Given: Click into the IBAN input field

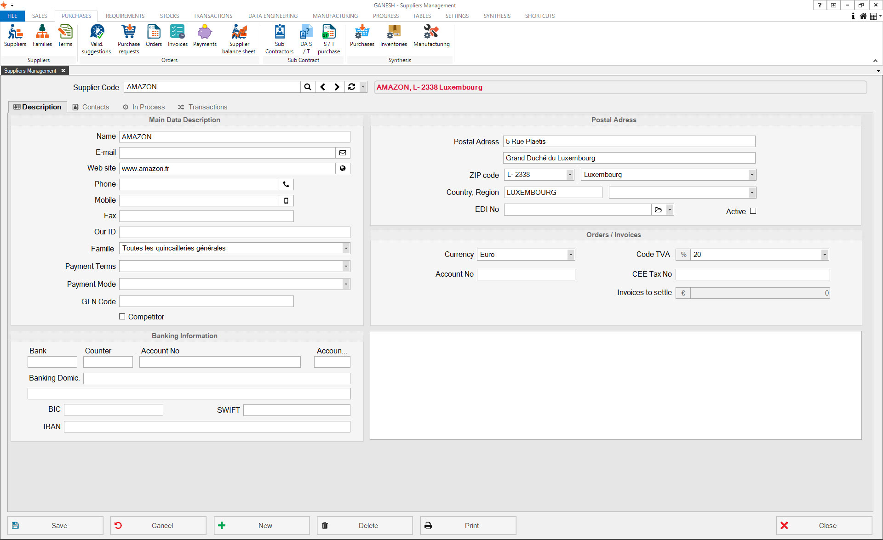Looking at the screenshot, I should 207,426.
